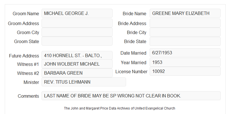Select the License Number field
The height and width of the screenshot is (114, 226).
coord(185,71)
